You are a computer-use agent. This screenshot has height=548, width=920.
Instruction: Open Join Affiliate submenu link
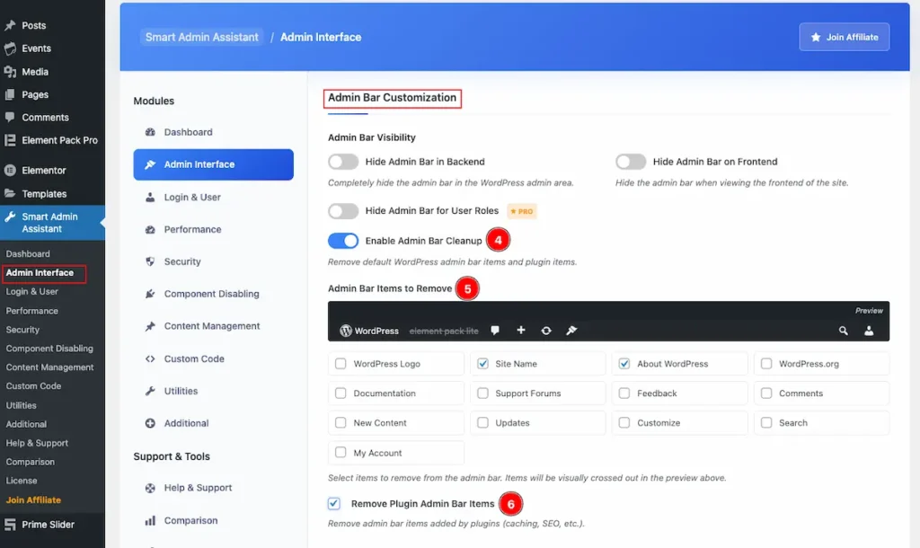pyautogui.click(x=33, y=499)
